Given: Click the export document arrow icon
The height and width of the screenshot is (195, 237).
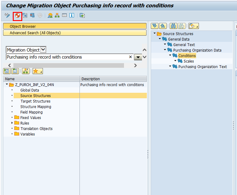Looking at the screenshot, I should (x=82, y=16).
